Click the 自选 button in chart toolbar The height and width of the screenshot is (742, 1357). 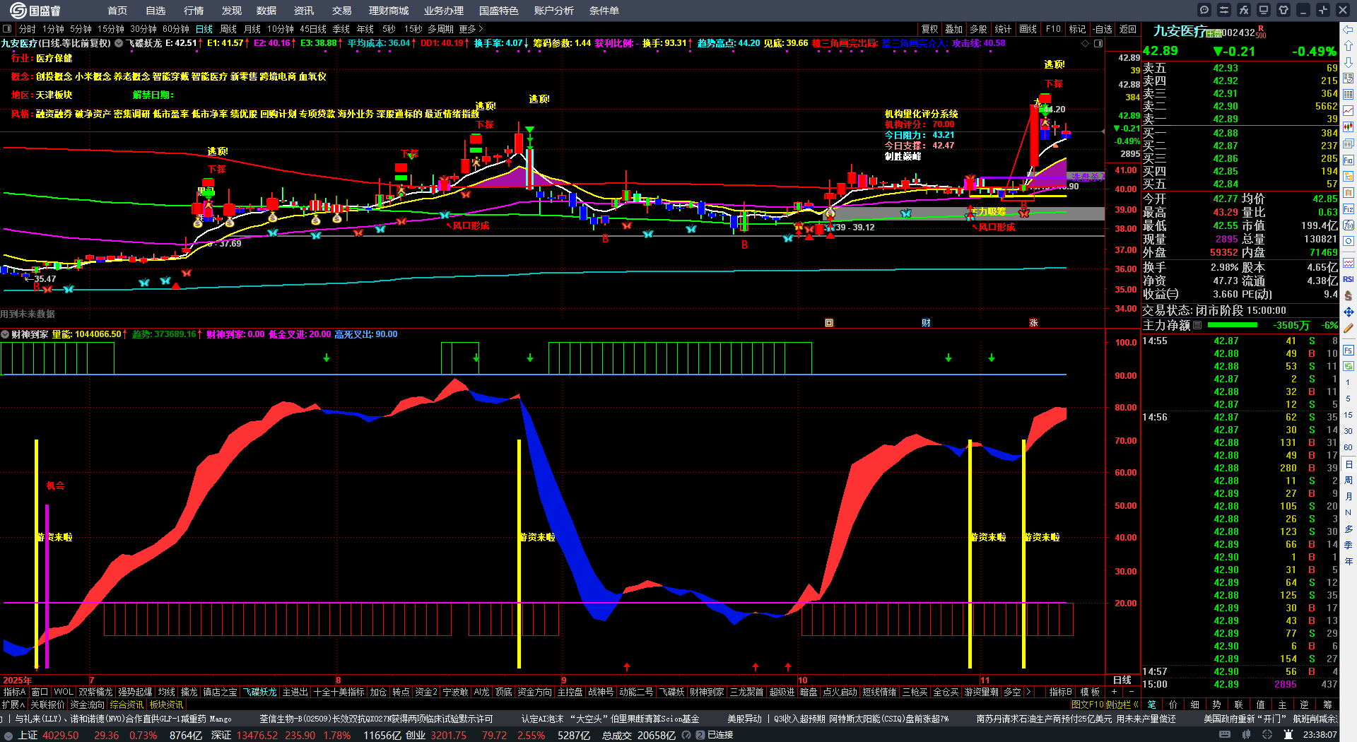point(1103,29)
